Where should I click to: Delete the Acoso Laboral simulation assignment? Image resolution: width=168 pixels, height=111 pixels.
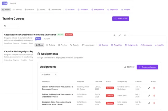(x=154, y=103)
